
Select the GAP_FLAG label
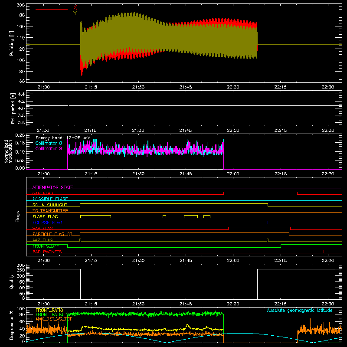point(43,193)
